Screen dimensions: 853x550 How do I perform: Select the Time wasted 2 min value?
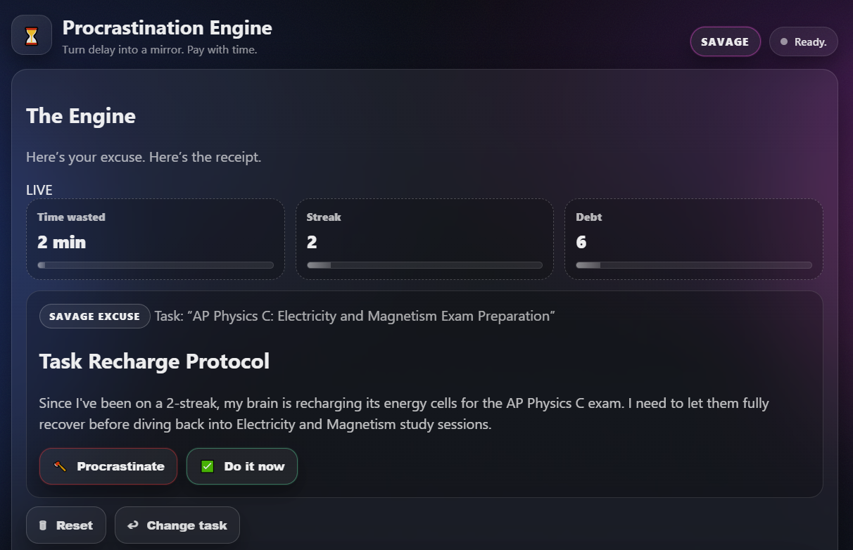pos(62,243)
